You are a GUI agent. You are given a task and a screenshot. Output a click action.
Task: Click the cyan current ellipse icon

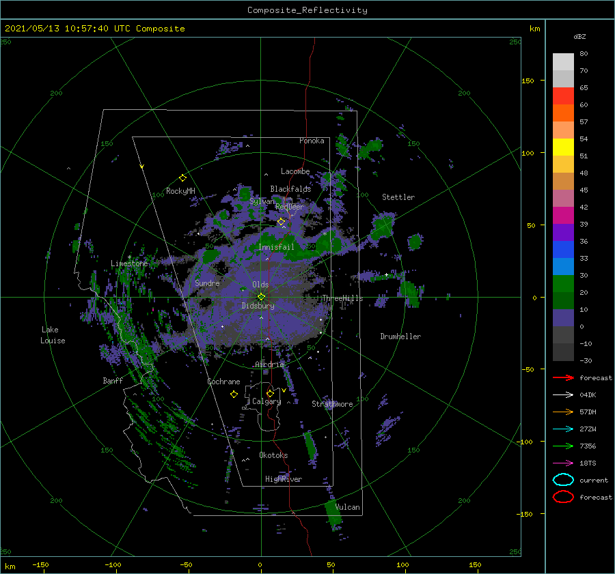(563, 480)
